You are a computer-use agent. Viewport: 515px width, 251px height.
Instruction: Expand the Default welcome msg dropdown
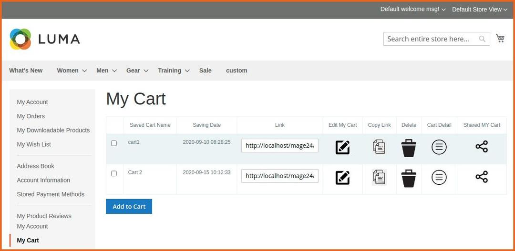[412, 10]
